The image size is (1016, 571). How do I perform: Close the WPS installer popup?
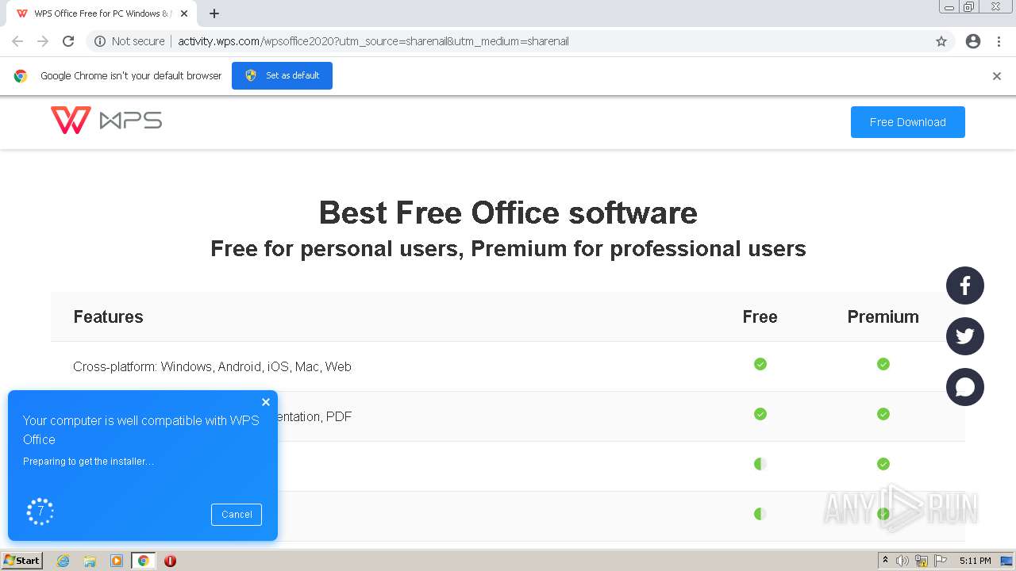click(266, 402)
